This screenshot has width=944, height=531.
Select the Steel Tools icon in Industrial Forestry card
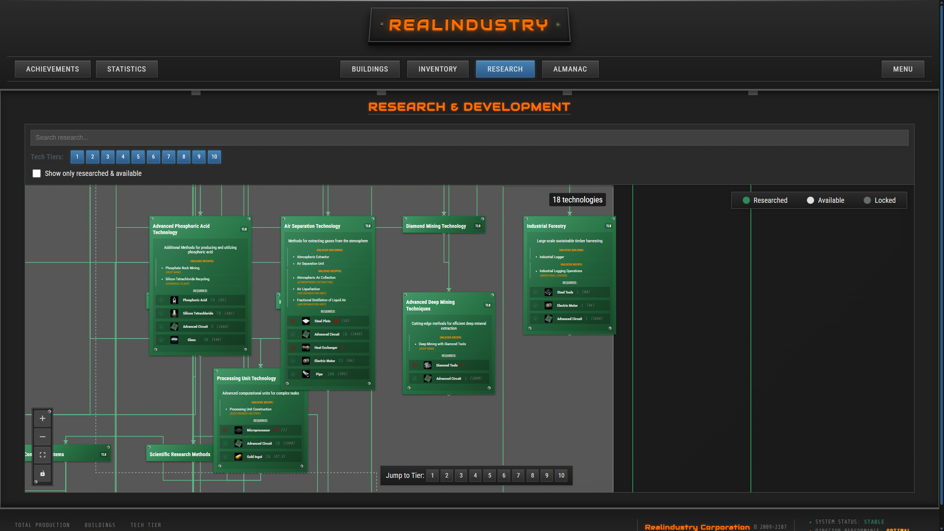pyautogui.click(x=548, y=292)
